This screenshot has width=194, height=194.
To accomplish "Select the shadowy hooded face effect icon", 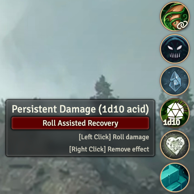I will 175,49.
